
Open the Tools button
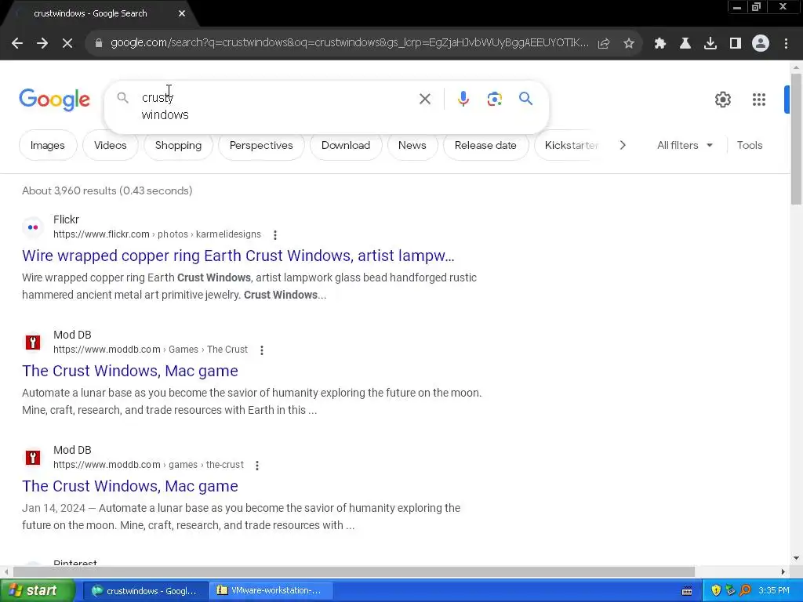(x=749, y=145)
